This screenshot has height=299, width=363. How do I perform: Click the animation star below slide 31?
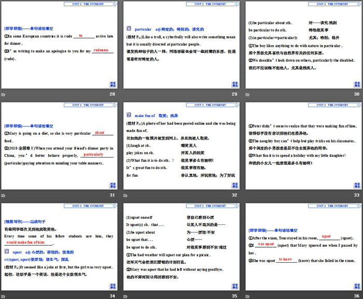point(3,195)
